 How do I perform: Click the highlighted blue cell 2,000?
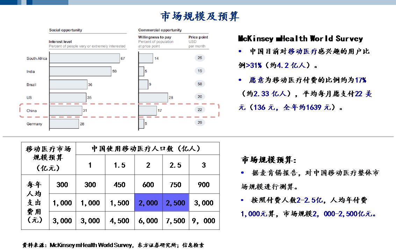click(x=148, y=202)
